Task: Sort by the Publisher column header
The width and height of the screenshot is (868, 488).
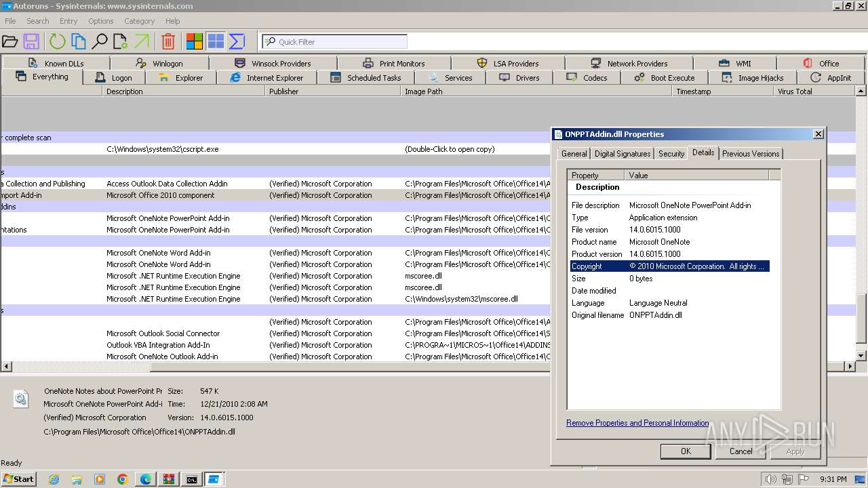Action: [333, 91]
